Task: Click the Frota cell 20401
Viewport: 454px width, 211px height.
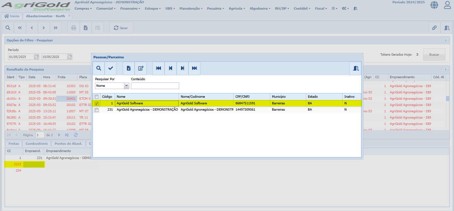Action: pyautogui.click(x=66, y=98)
